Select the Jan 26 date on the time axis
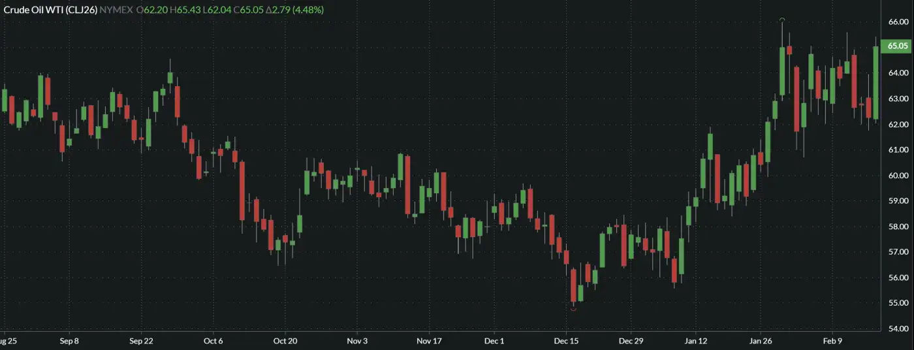Screen dimensions: 914x350 point(761,341)
